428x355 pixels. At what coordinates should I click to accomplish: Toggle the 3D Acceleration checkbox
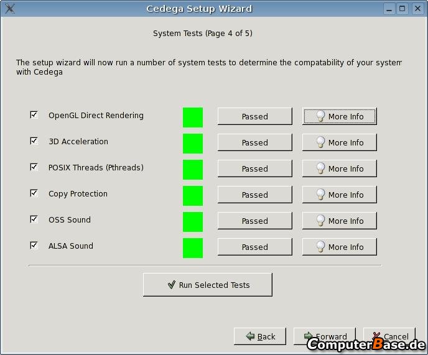[x=34, y=141]
